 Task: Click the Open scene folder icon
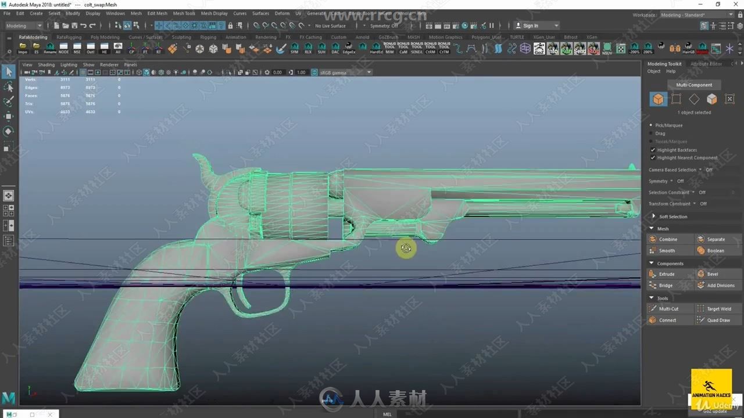coord(65,26)
